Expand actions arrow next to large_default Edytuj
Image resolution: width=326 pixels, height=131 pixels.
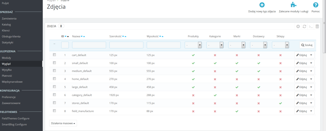[311, 87]
